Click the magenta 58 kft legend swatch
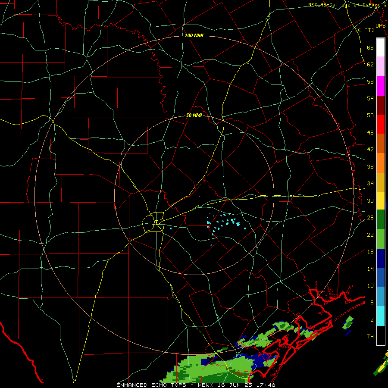 coord(381,86)
